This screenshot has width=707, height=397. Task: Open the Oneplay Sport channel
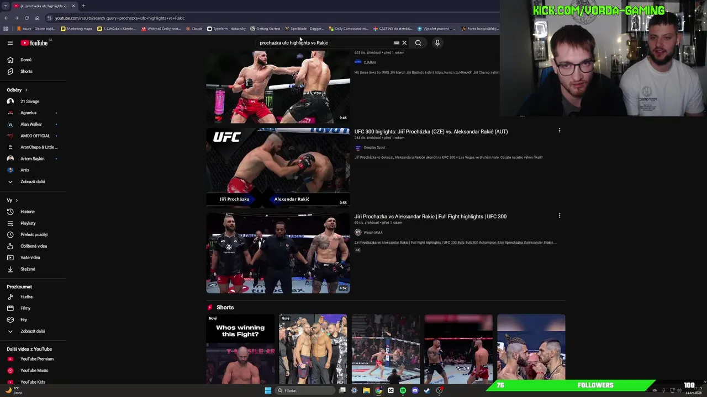[374, 147]
